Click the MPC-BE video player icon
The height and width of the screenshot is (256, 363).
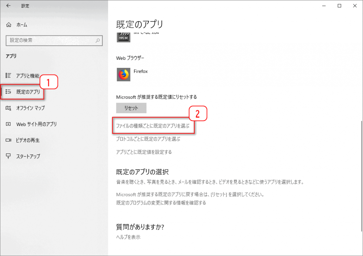click(x=124, y=37)
